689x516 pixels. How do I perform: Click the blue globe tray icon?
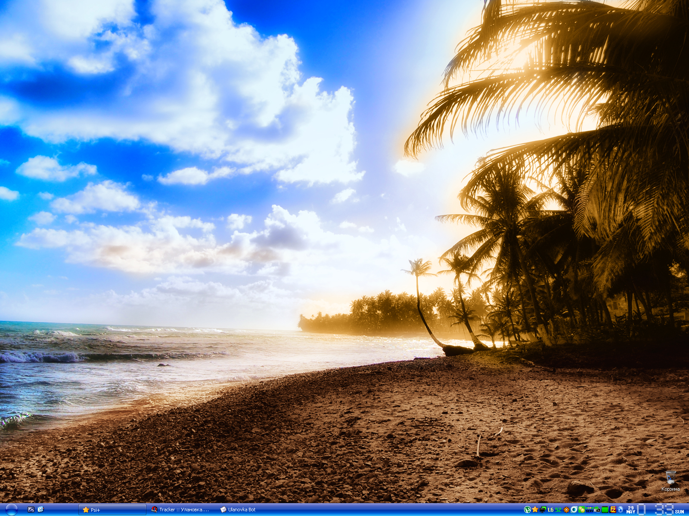(x=621, y=510)
